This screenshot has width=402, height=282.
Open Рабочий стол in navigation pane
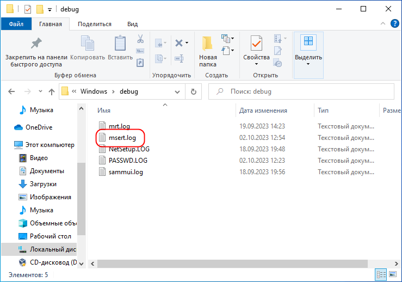click(50, 236)
